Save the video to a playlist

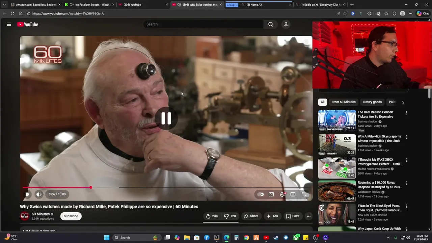pyautogui.click(x=293, y=216)
